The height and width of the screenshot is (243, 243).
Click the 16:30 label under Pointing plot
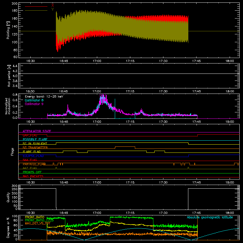[31, 61]
